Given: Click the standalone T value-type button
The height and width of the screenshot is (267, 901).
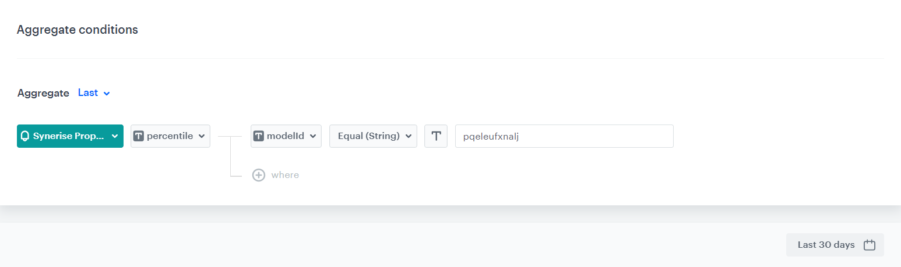Looking at the screenshot, I should [436, 136].
